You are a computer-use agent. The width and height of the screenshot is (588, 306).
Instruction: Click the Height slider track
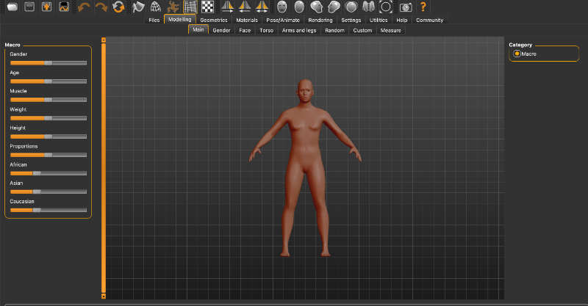(48, 136)
